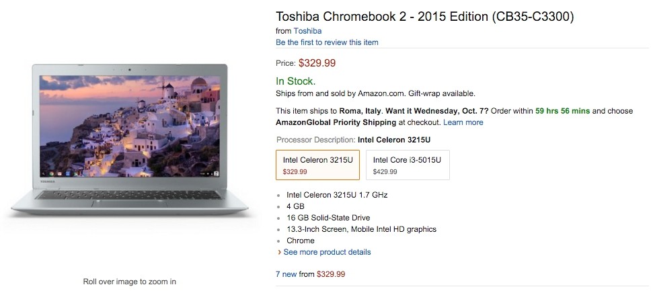Click the Processor Description label
The image size is (653, 291).
(x=315, y=140)
